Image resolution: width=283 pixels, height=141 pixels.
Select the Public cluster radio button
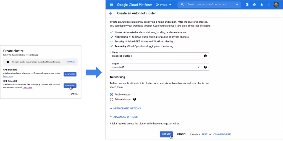point(112,95)
